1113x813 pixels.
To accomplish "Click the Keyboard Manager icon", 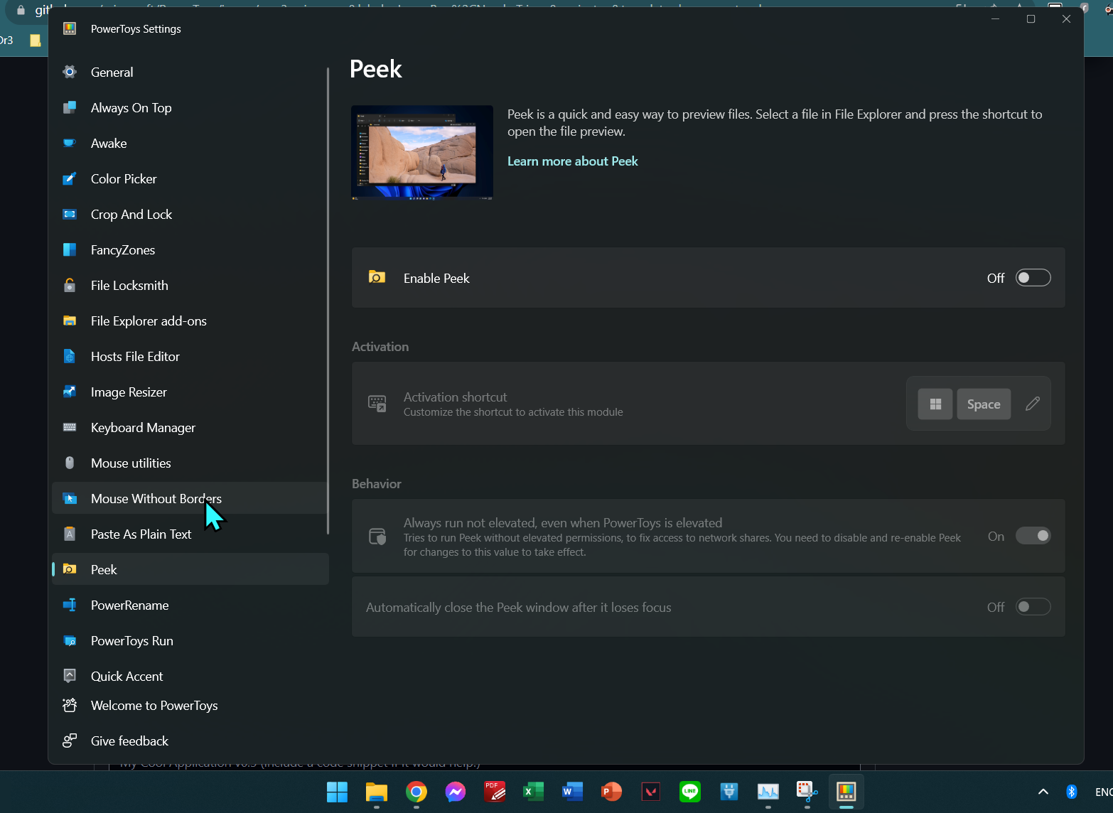I will [x=69, y=427].
